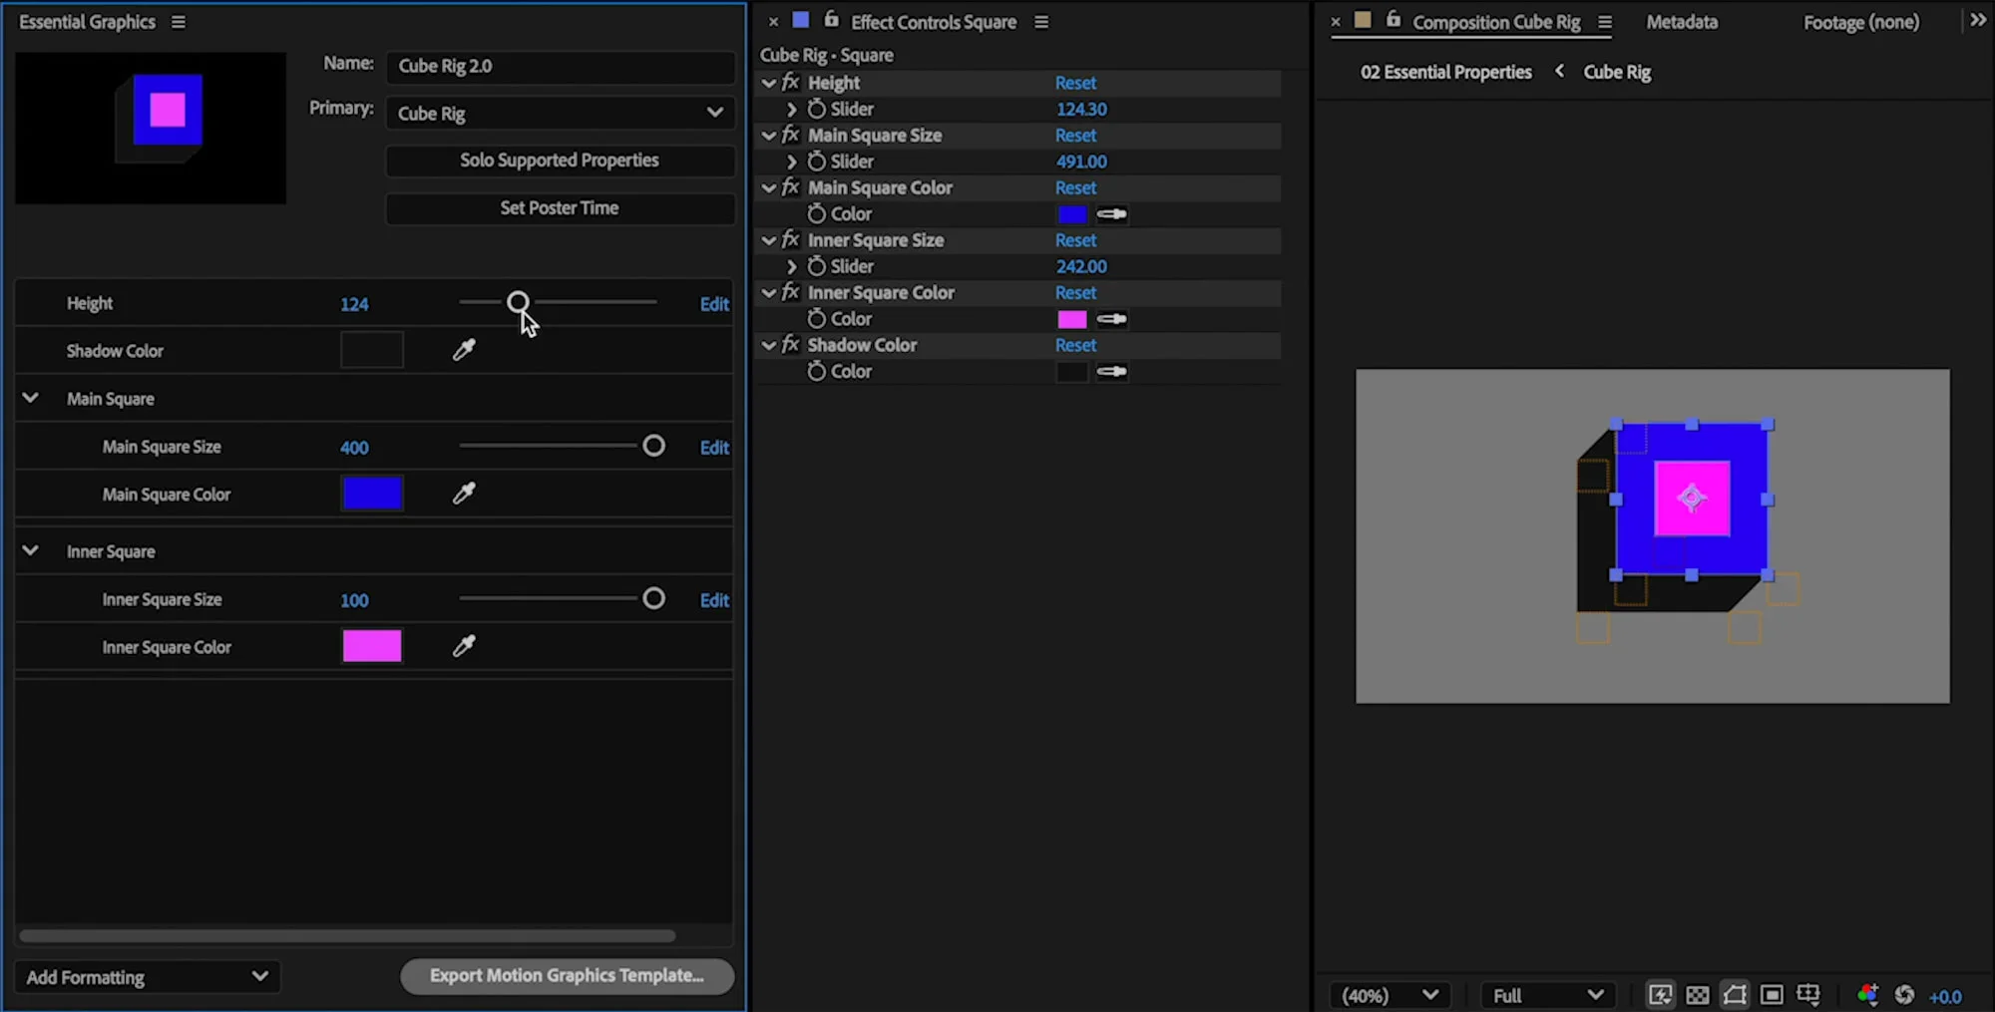This screenshot has height=1012, width=1995.
Task: Pick Main Square Color with eyedropper
Action: pyautogui.click(x=464, y=494)
